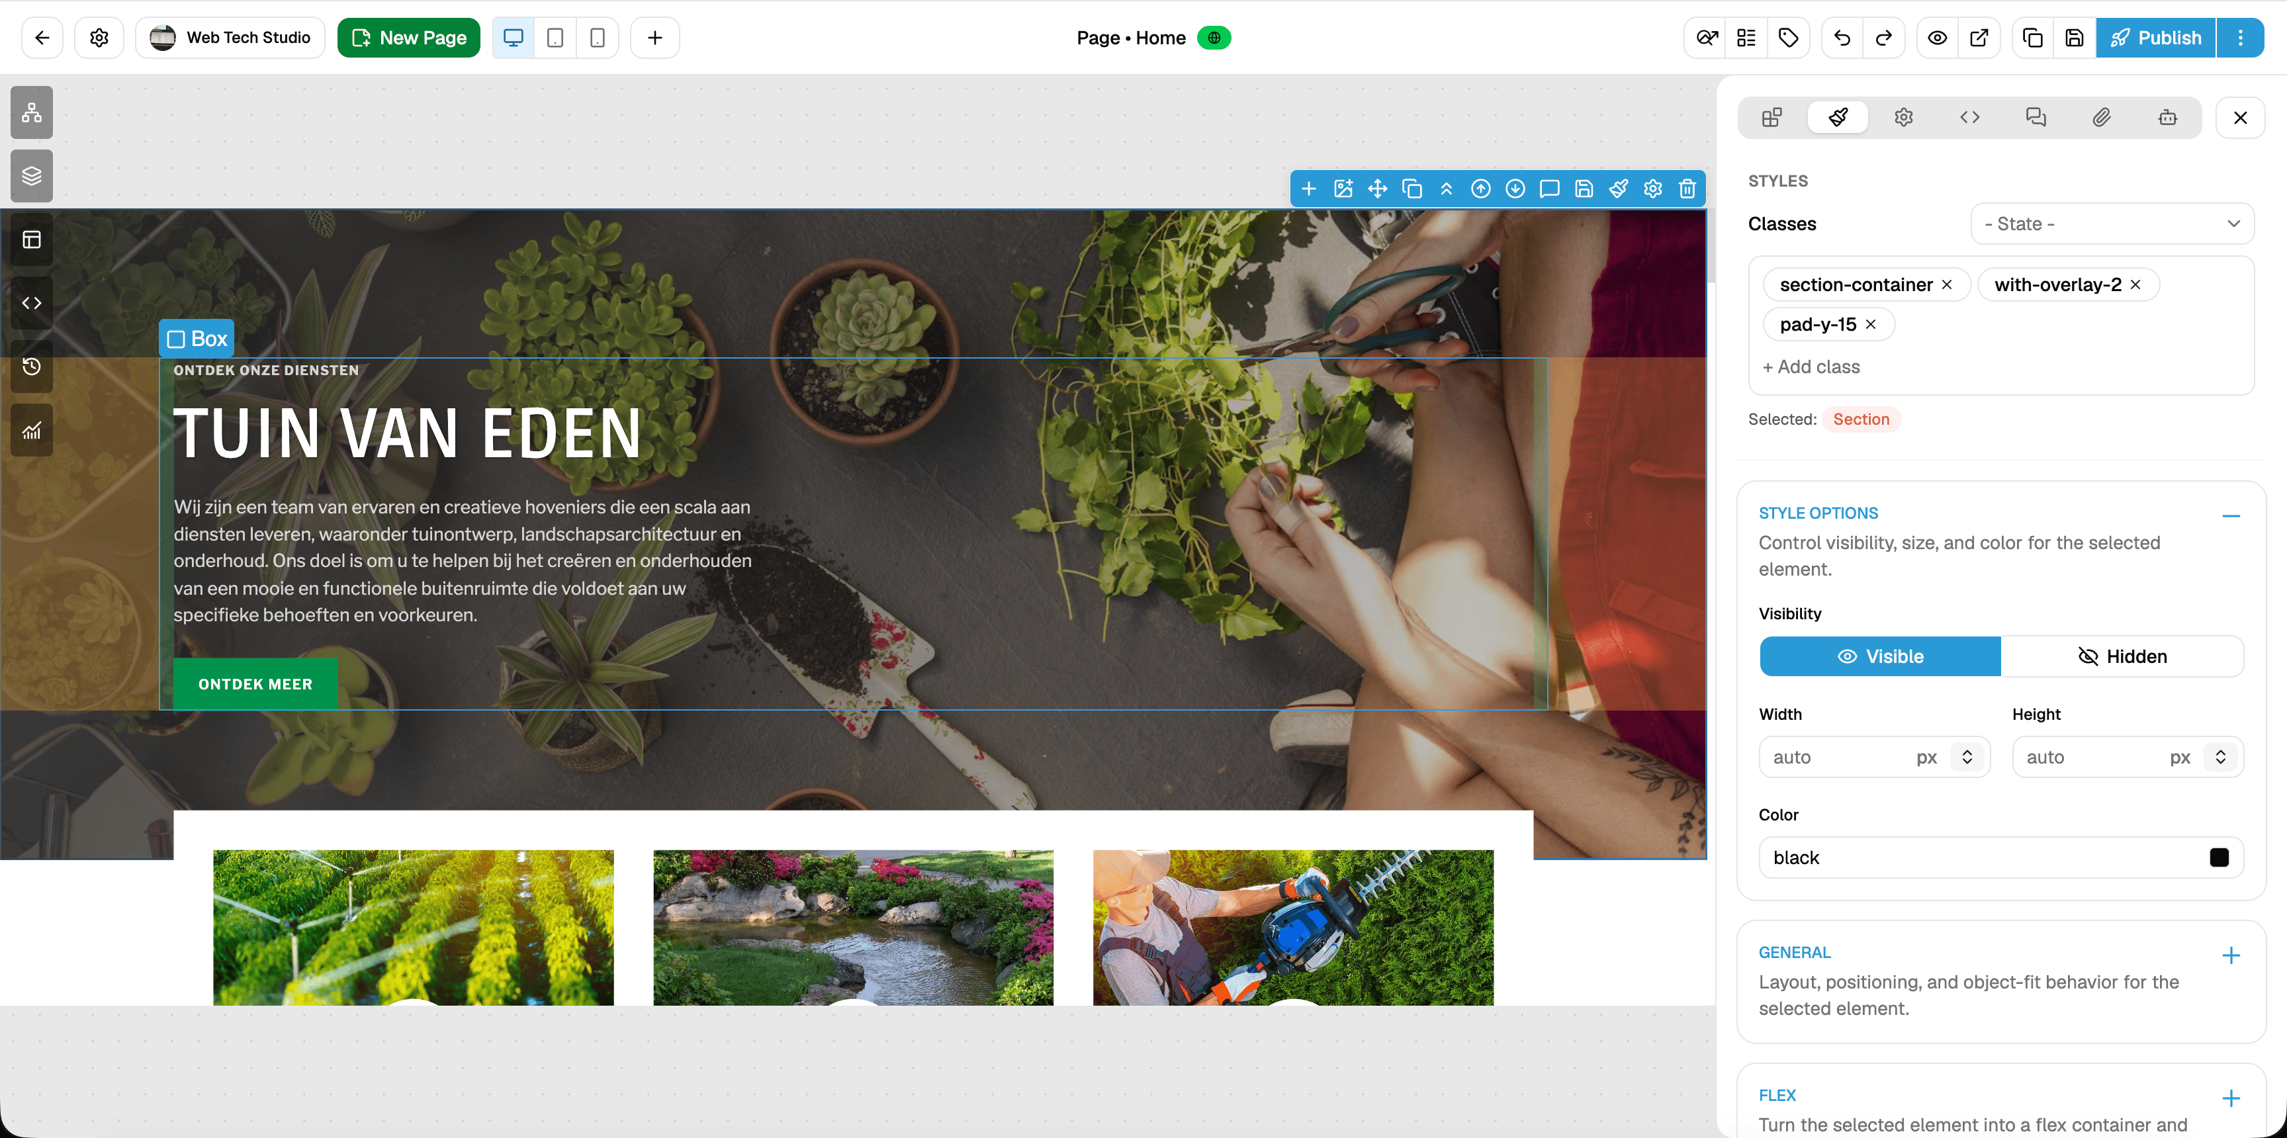Remove the pad-y-15 class
Viewport: 2287px width, 1138px height.
coord(1871,324)
